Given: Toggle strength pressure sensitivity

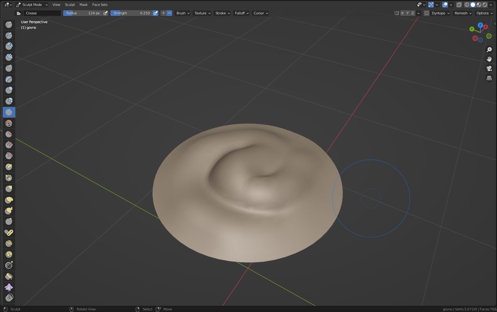Looking at the screenshot, I should coord(155,13).
